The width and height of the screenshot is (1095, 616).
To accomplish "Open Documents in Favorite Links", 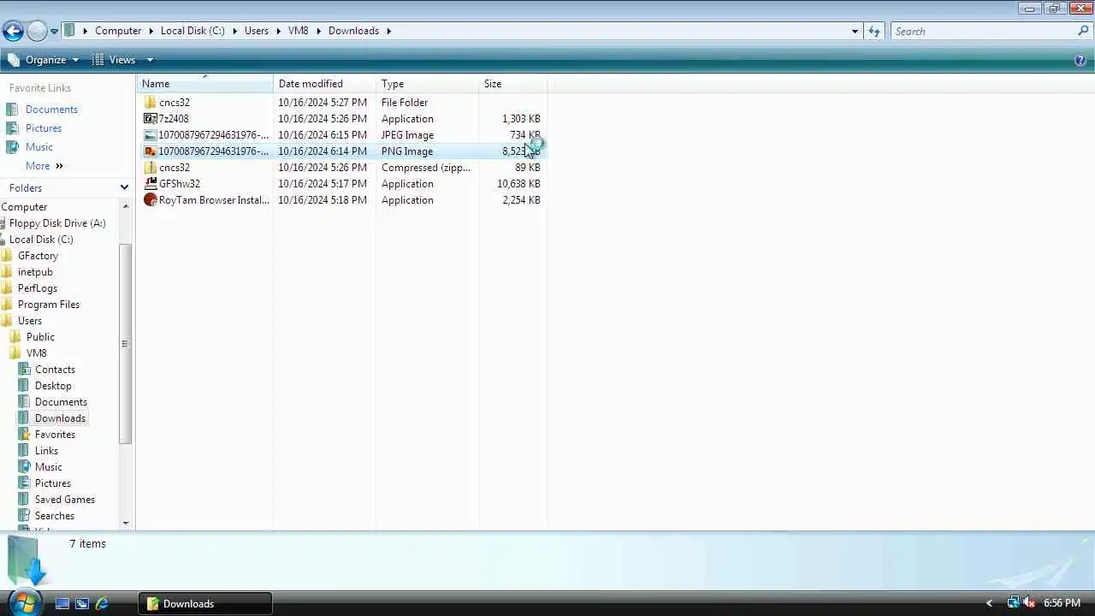I will 51,110.
